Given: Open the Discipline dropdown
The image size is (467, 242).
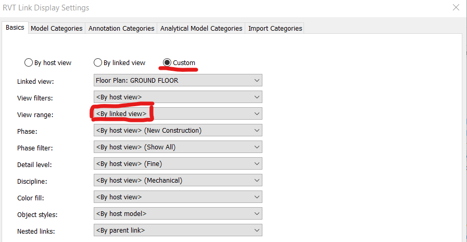Looking at the screenshot, I should tap(178, 181).
